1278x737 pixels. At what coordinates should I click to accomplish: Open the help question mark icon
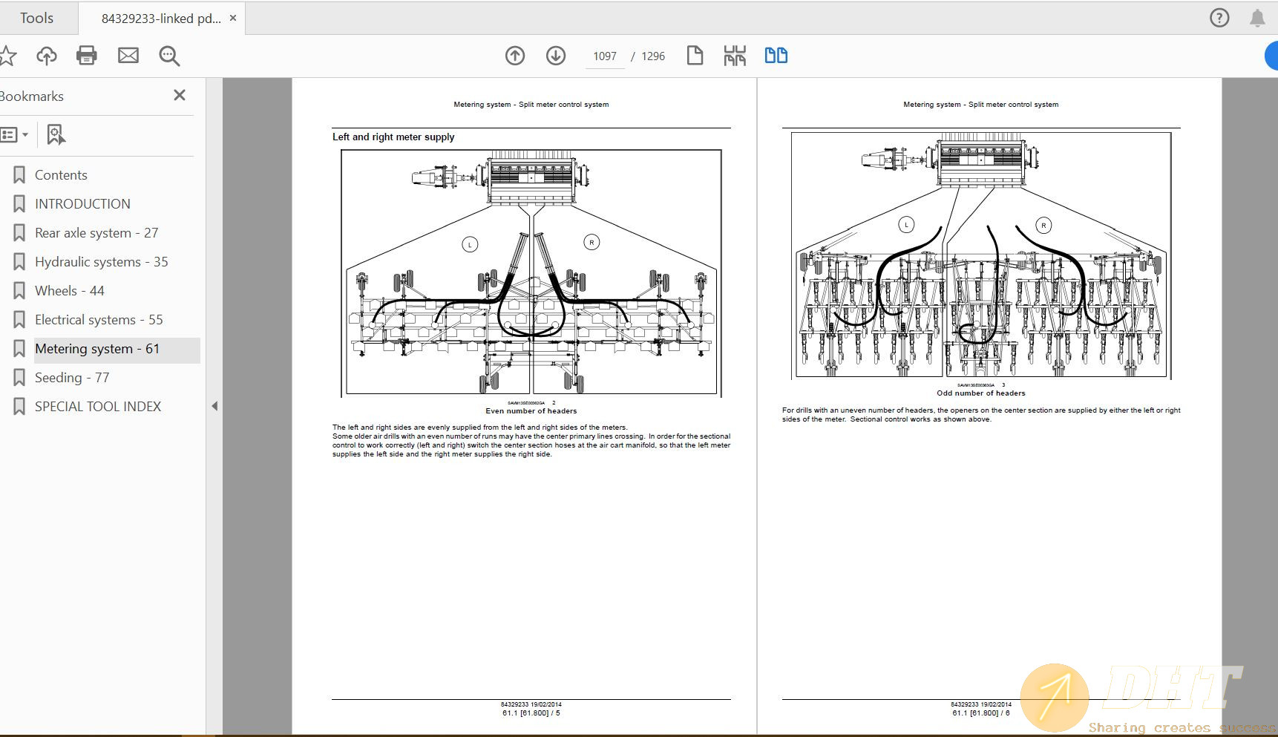[x=1219, y=18]
